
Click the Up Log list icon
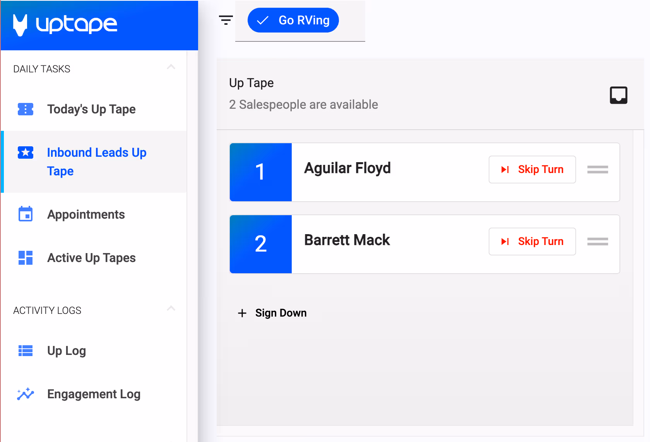[x=26, y=351]
